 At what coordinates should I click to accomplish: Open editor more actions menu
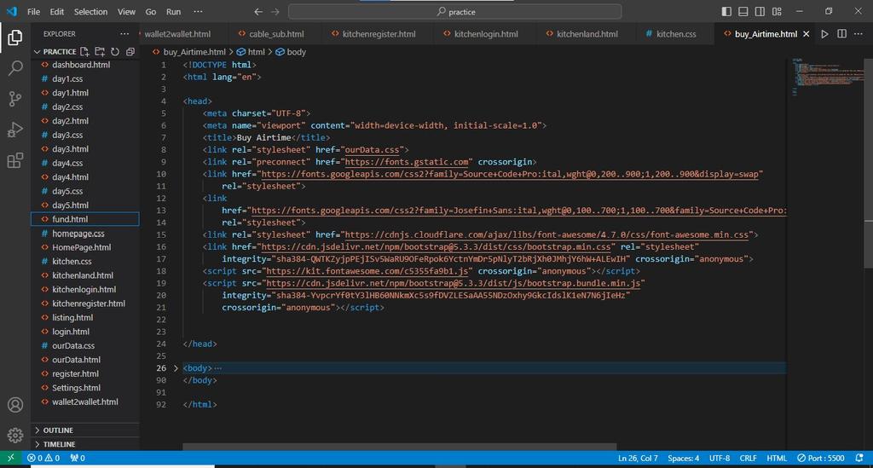point(859,34)
